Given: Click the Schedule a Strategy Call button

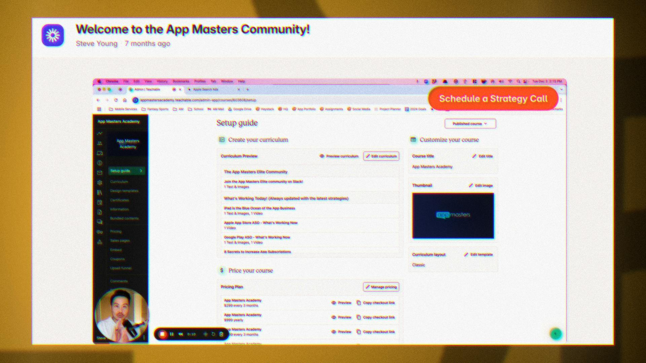Looking at the screenshot, I should pyautogui.click(x=493, y=98).
